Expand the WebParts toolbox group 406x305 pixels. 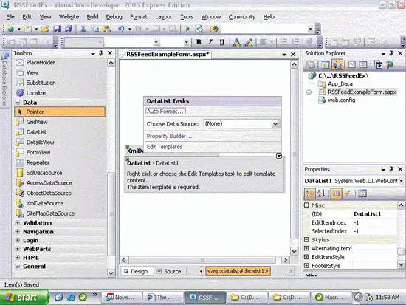pyautogui.click(x=18, y=249)
